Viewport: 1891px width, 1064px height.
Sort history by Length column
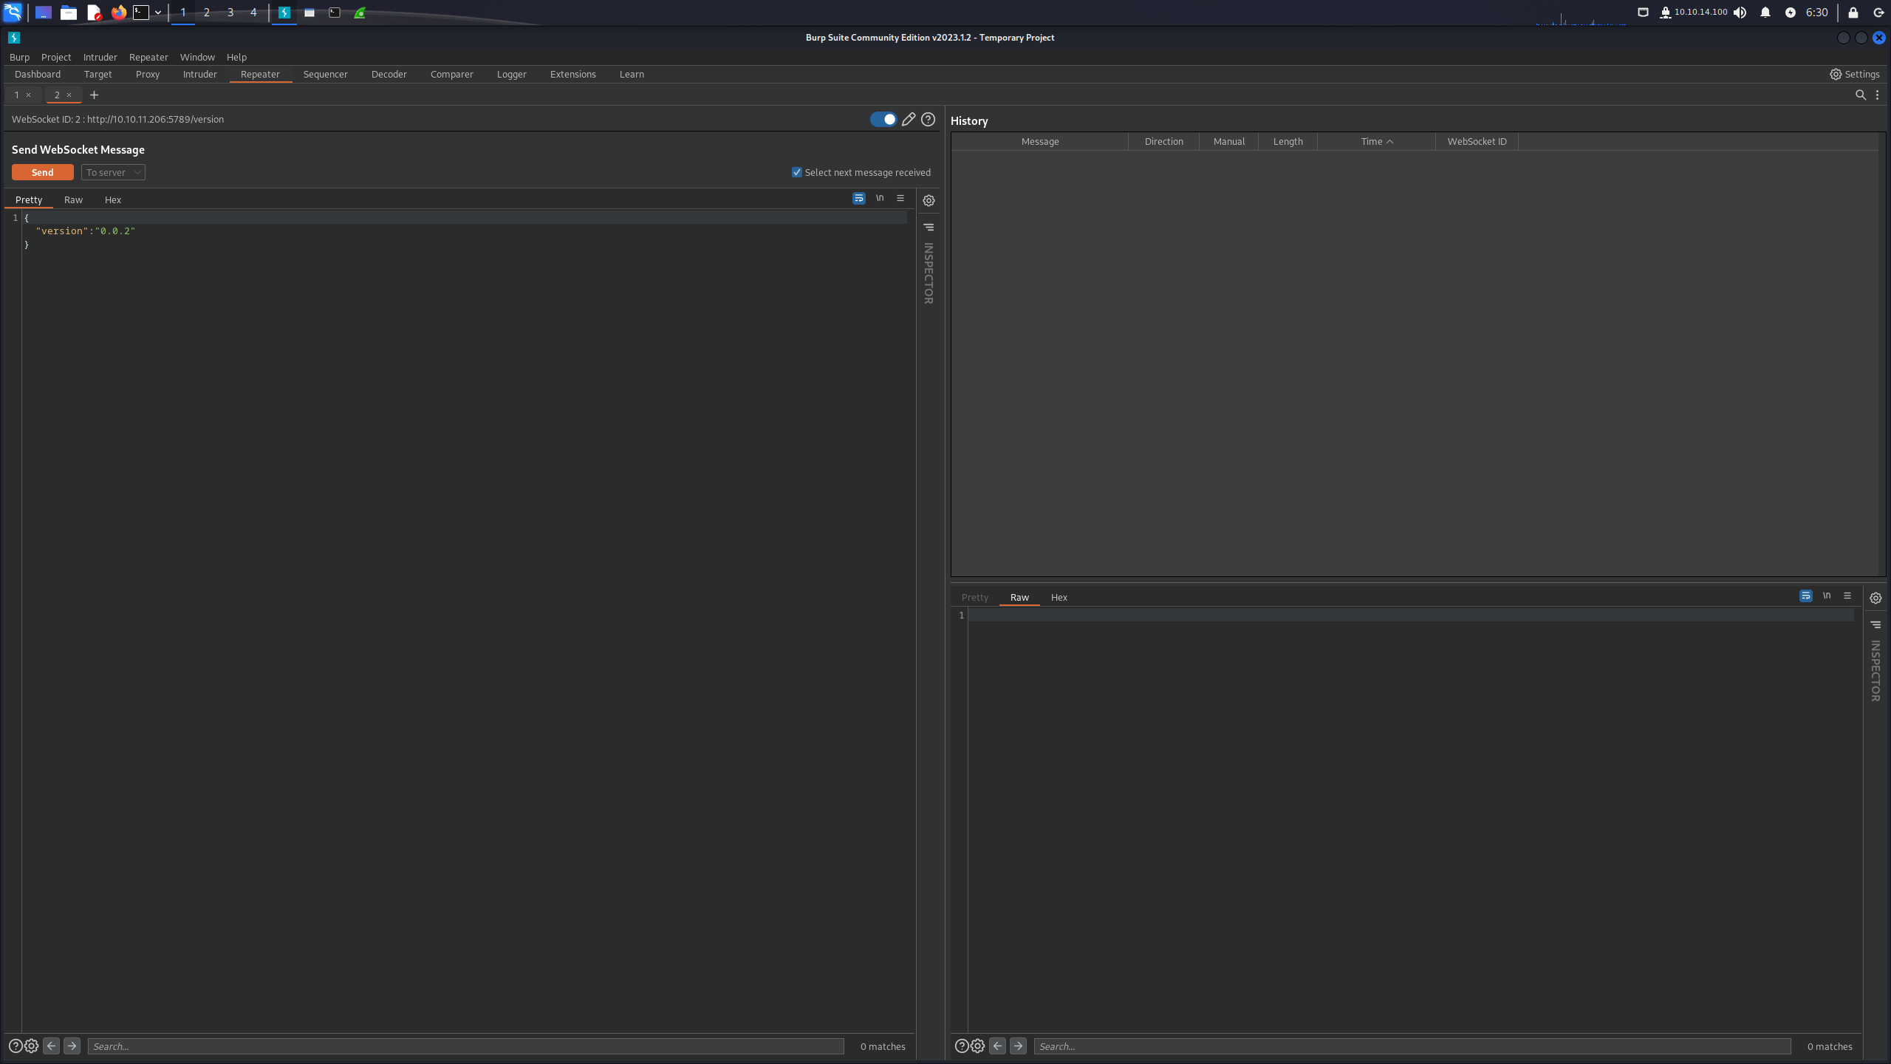coord(1288,141)
